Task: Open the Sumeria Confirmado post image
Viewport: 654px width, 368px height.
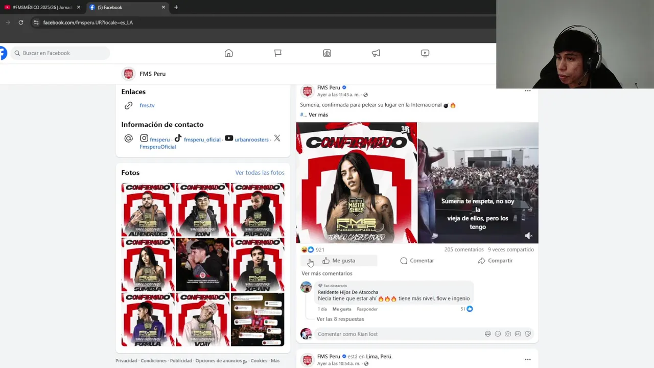Action: coord(357,182)
